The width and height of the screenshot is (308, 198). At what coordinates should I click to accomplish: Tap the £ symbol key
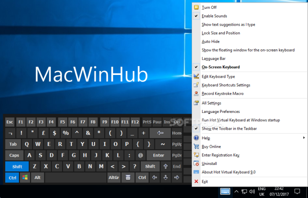click(44, 133)
